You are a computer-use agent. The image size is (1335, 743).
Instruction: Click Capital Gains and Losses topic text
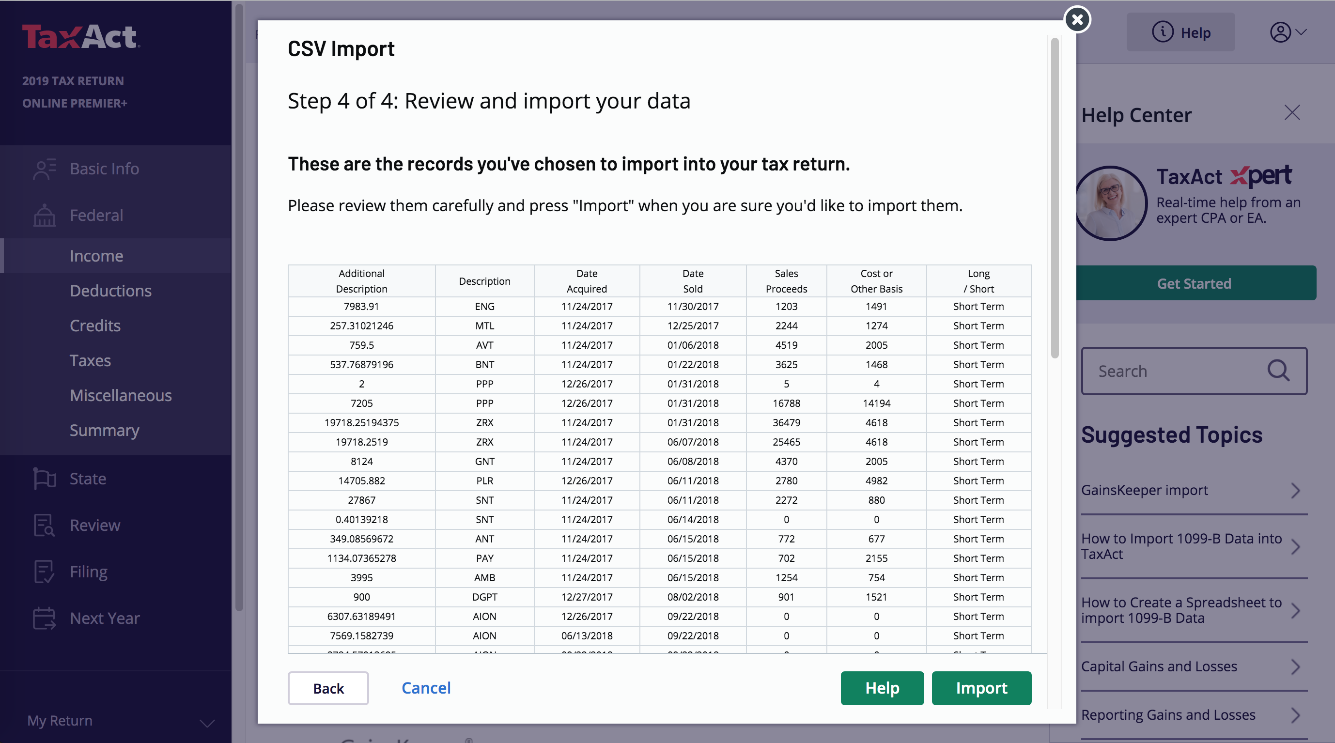pyautogui.click(x=1159, y=666)
